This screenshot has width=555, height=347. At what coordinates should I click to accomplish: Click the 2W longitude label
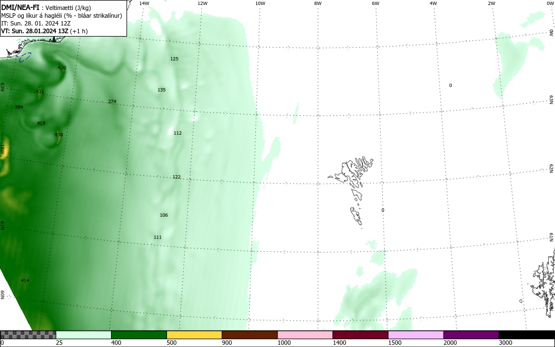tap(491, 3)
